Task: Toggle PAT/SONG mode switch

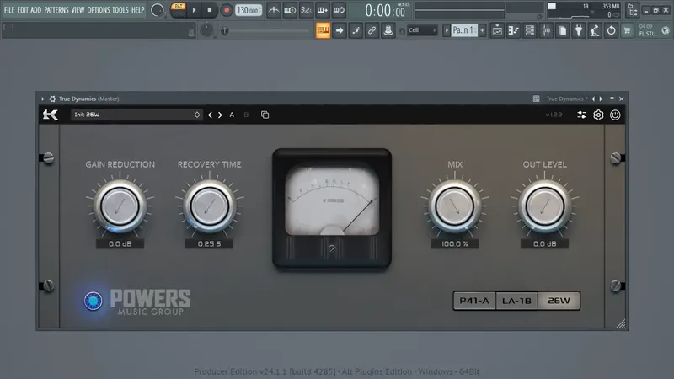Action: click(x=179, y=10)
